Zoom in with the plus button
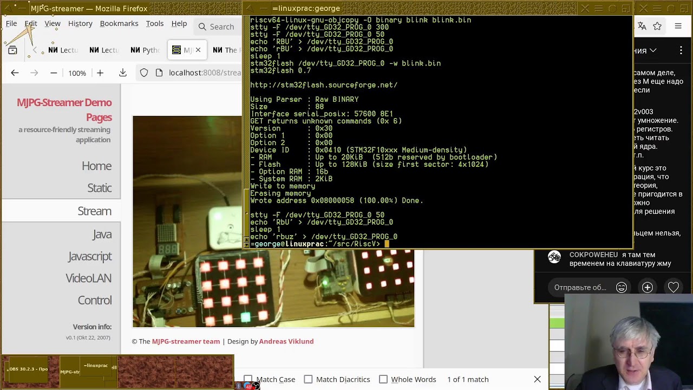 (100, 73)
